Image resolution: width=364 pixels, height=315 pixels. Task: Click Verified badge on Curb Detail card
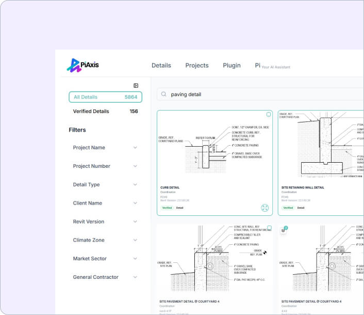167,208
